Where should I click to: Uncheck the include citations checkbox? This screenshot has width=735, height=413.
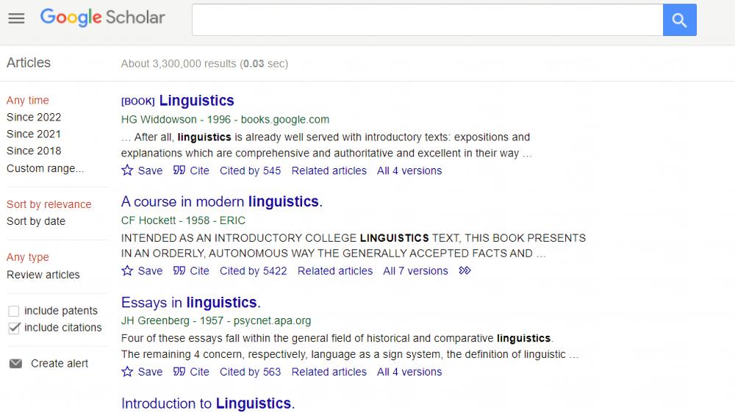click(14, 328)
